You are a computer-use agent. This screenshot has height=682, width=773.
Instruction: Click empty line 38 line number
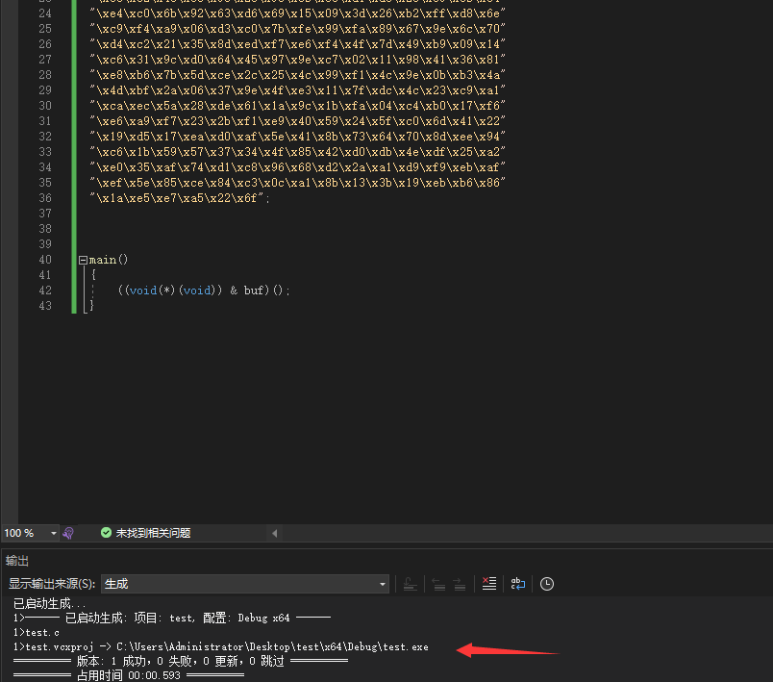pos(45,229)
